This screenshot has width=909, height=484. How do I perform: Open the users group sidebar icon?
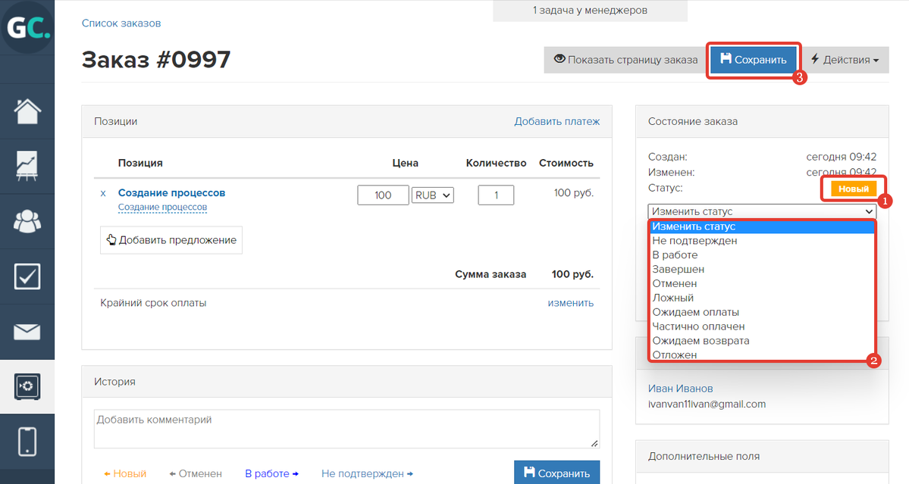pos(27,220)
